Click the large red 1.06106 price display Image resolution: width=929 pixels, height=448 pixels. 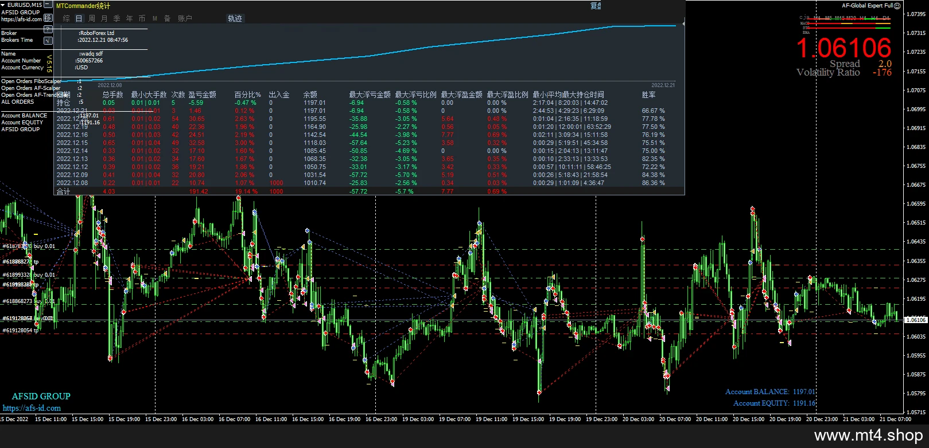click(844, 48)
